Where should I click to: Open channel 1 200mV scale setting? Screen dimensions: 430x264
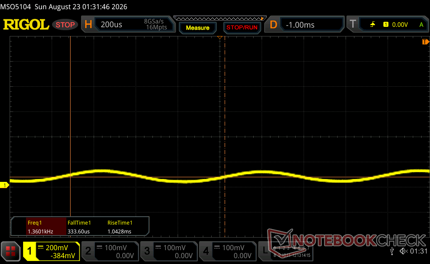57,248
